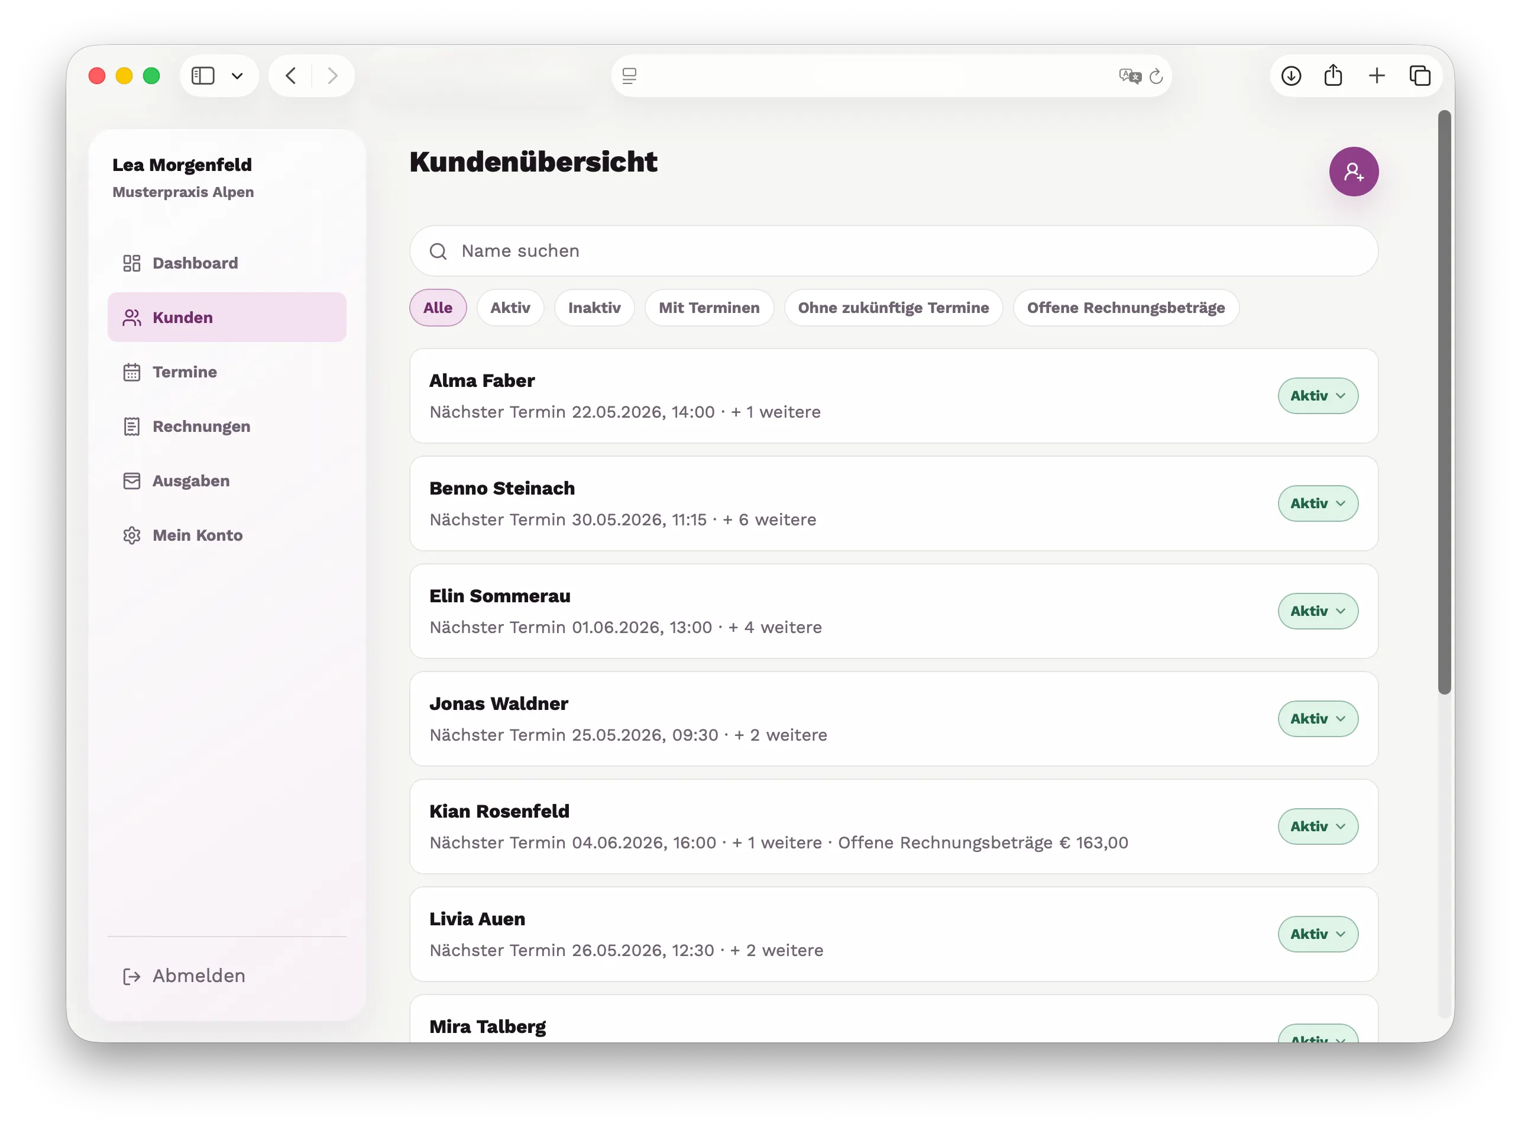Open Mein Konto settings
1521x1130 pixels.
pos(226,535)
